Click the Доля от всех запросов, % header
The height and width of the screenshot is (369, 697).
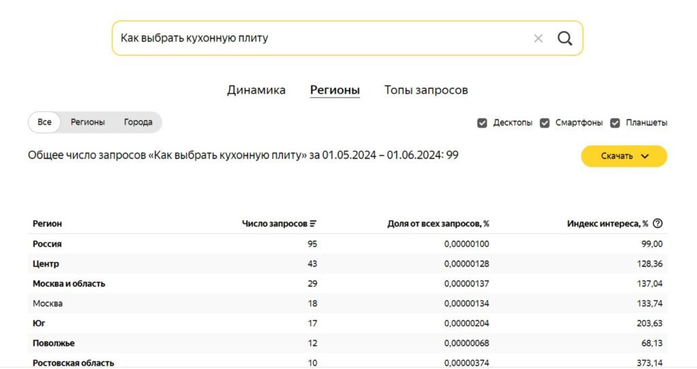click(x=438, y=224)
